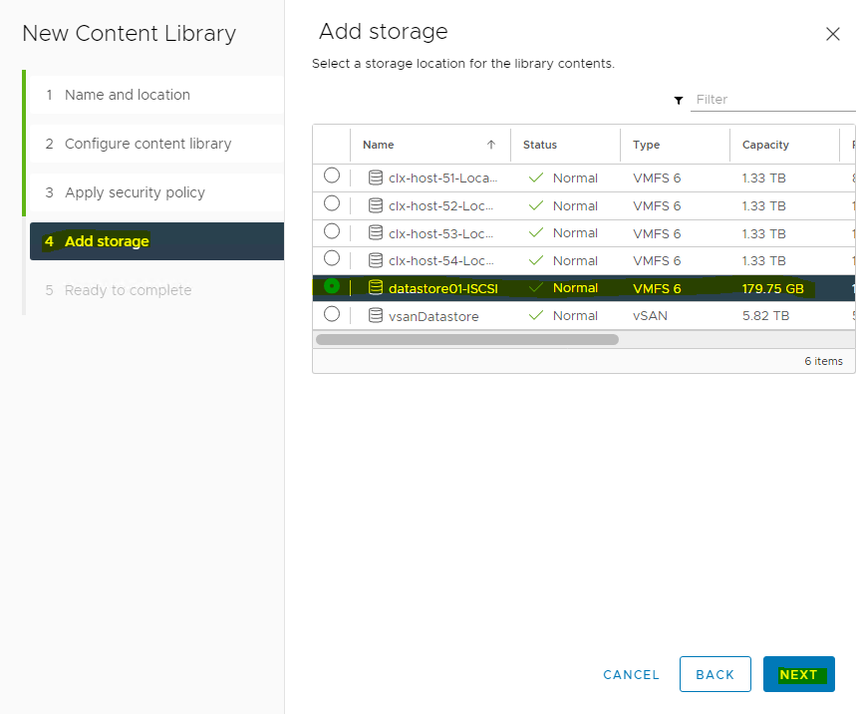
Task: Click the horizontal scrollbar of datastore table
Action: tap(467, 339)
